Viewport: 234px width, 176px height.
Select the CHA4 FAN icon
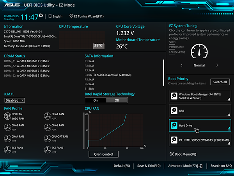(x=7, y=138)
